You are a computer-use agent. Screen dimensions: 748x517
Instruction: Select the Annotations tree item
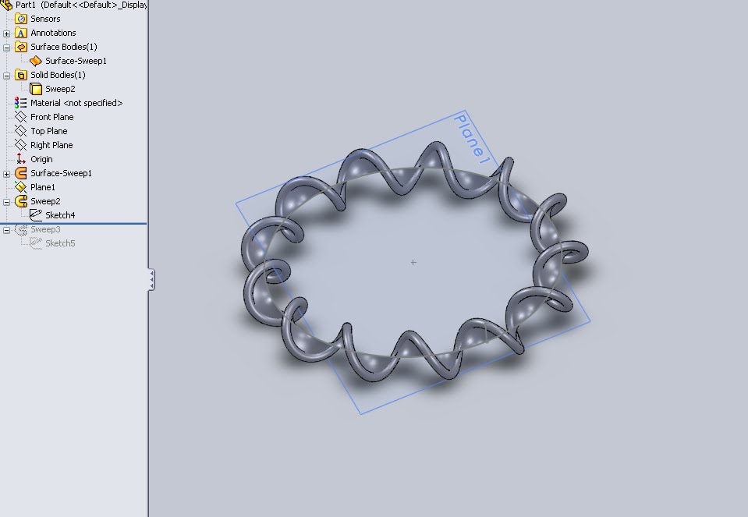click(x=53, y=33)
